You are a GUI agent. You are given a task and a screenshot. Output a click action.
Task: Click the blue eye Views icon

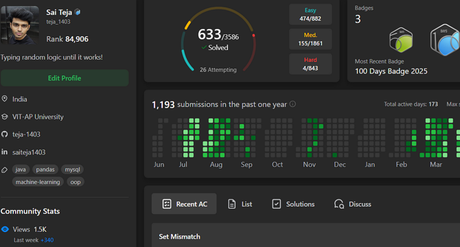(x=5, y=229)
